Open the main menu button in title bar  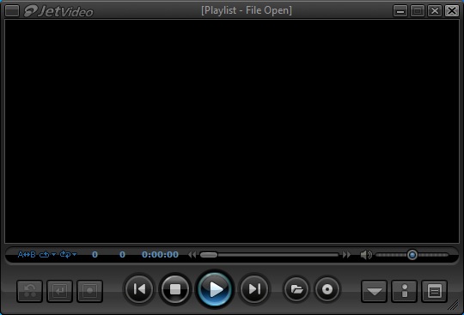(x=12, y=11)
